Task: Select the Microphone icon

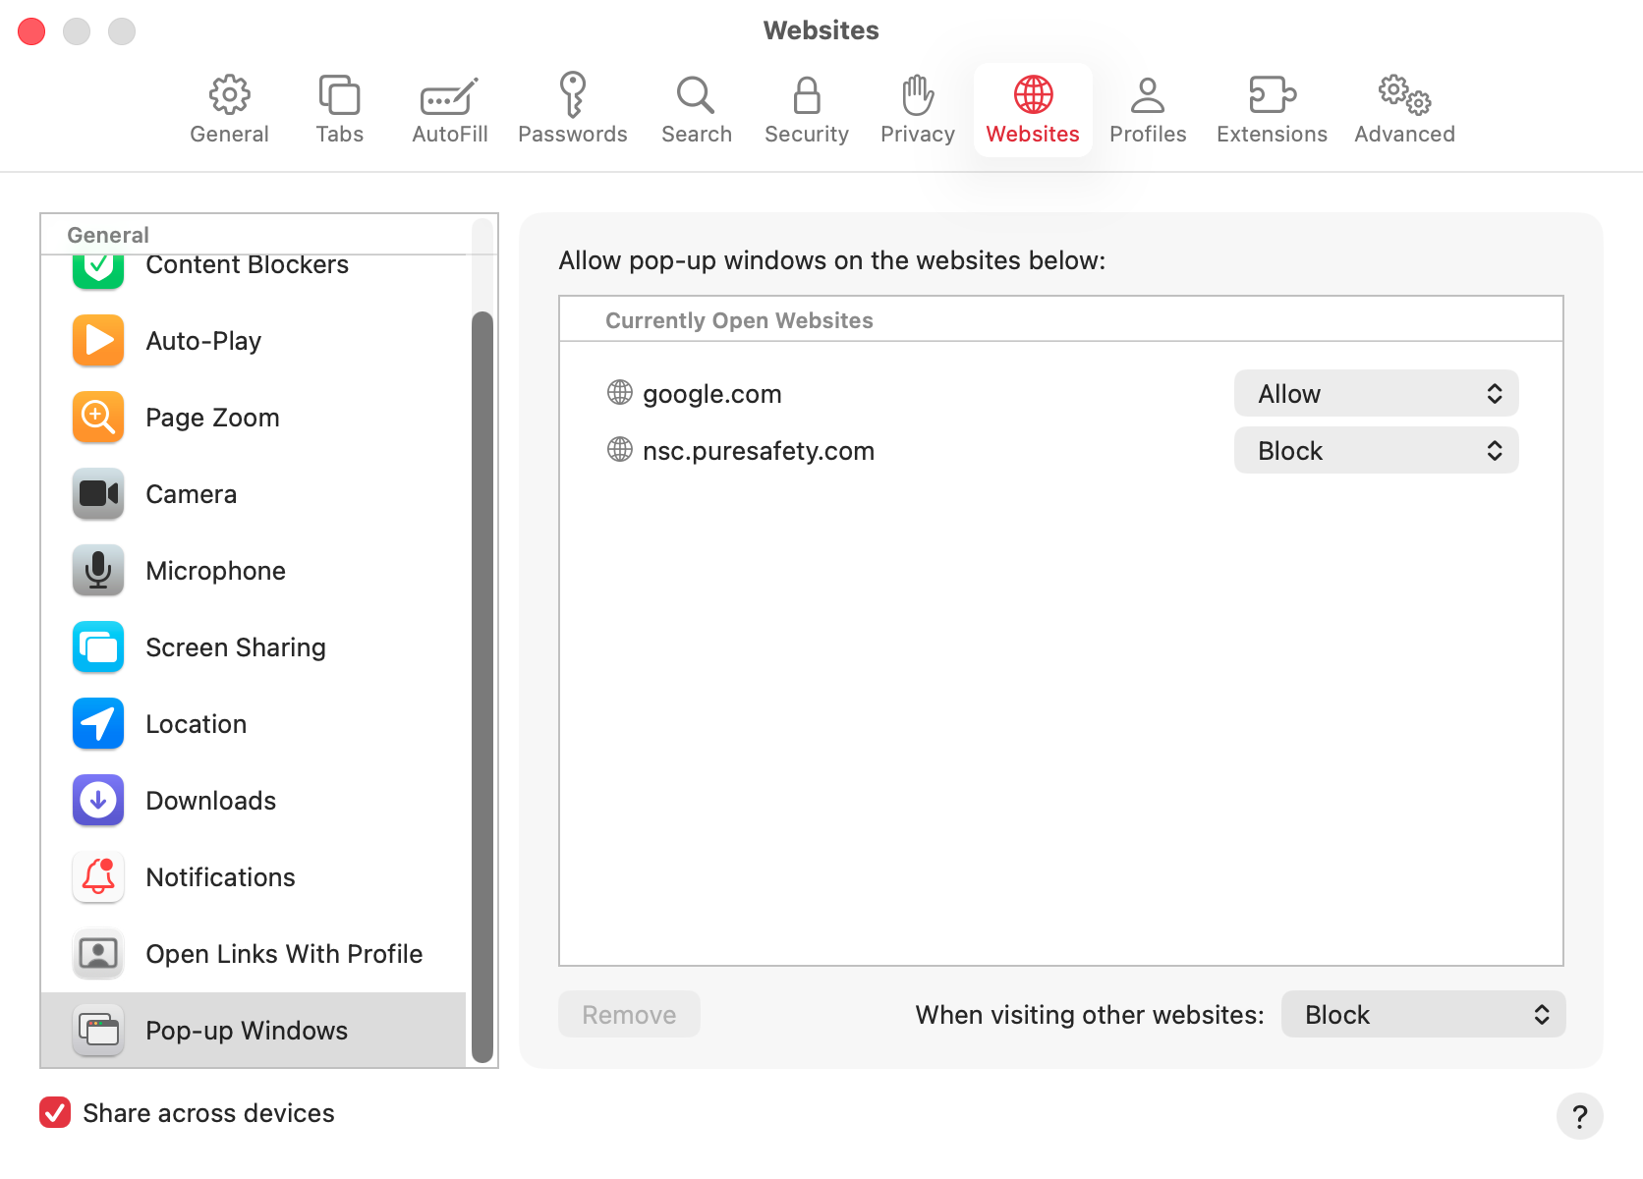Action: pyautogui.click(x=97, y=570)
